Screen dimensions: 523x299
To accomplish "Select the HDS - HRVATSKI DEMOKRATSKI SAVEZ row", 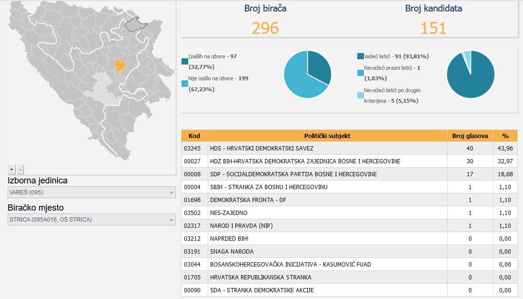I will [349, 148].
